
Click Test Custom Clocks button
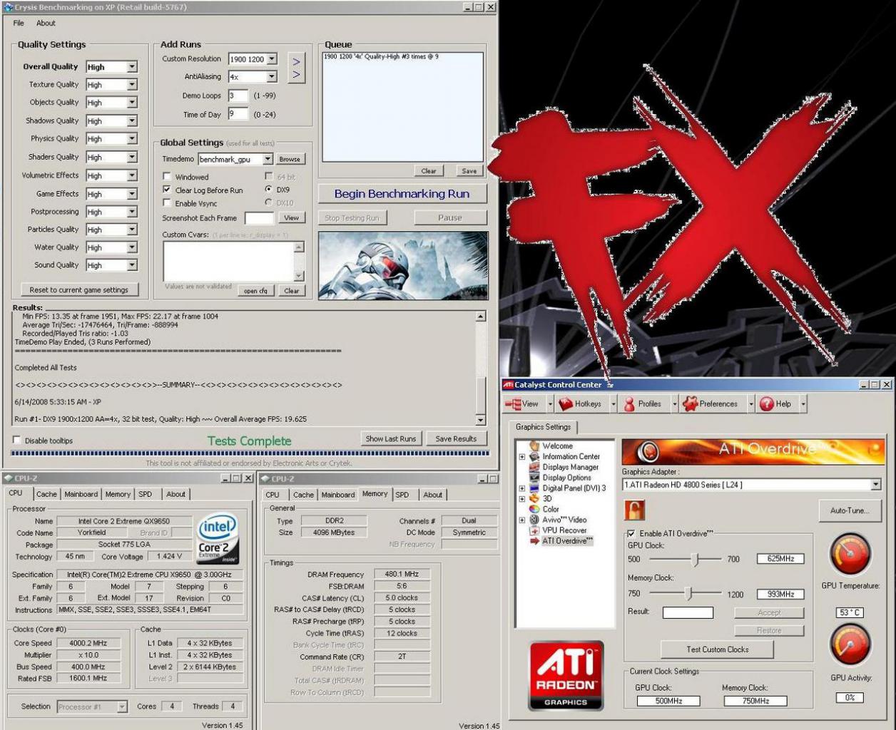click(x=718, y=649)
